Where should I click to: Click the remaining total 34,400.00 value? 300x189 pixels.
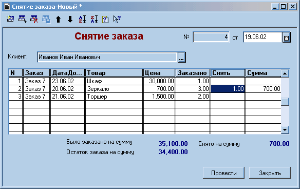pos(173,152)
